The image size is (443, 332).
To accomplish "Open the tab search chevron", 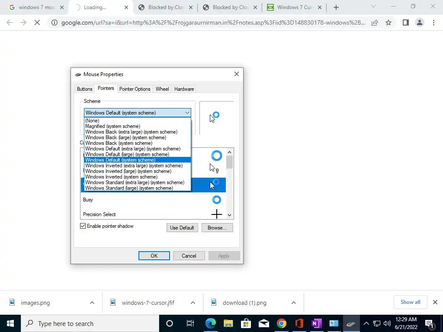I will coord(373,6).
